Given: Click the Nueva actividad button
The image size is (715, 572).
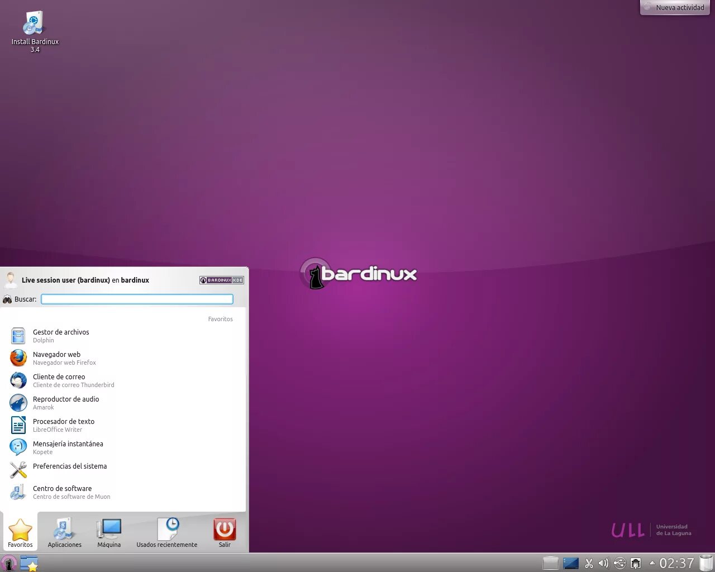Looking at the screenshot, I should pyautogui.click(x=675, y=7).
